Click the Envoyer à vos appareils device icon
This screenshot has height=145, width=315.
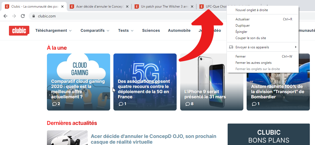[x=231, y=47]
